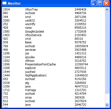Click memory value 86016

(x=79, y=39)
